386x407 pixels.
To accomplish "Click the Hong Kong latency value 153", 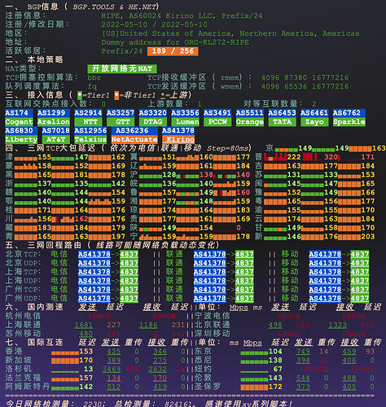I will (86, 352).
